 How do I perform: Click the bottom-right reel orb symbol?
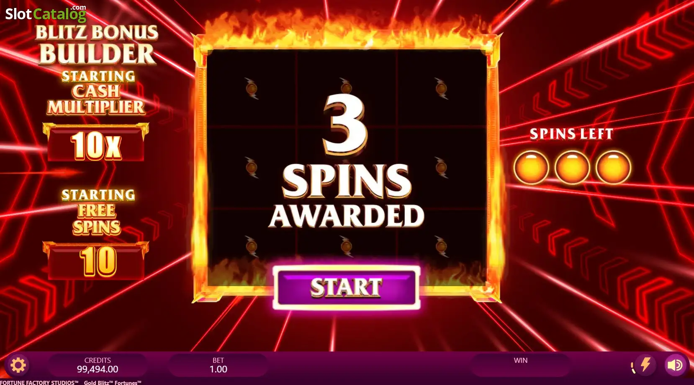click(x=441, y=246)
